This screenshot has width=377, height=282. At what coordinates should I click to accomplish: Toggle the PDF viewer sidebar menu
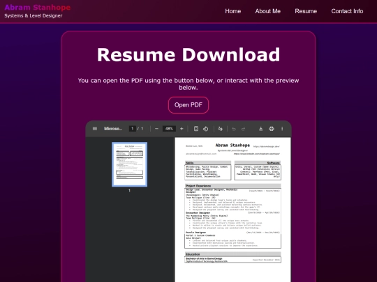pyautogui.click(x=95, y=129)
